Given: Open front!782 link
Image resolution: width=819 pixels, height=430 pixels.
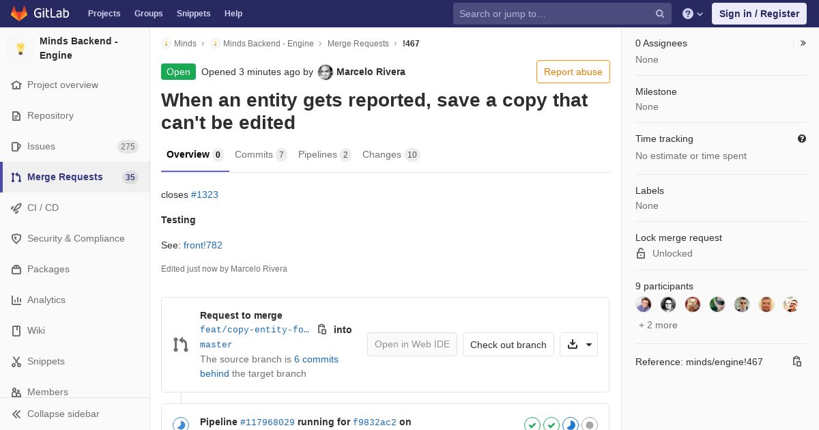Looking at the screenshot, I should [203, 245].
